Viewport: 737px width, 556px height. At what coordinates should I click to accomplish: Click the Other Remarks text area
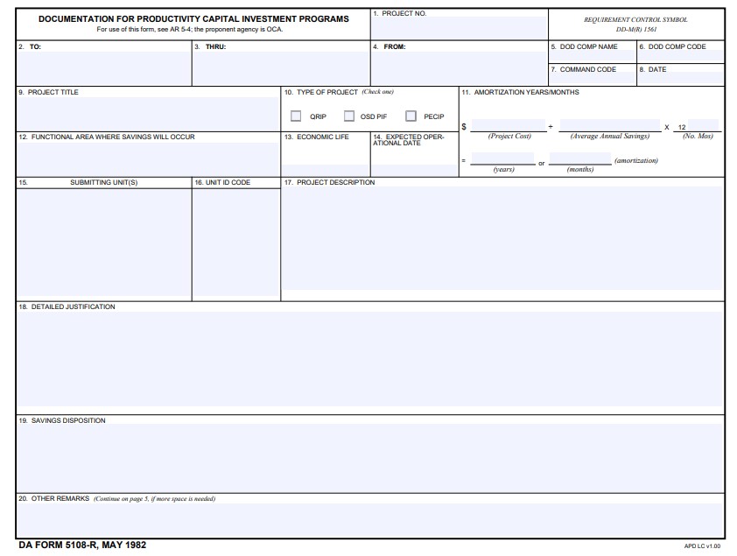(370, 519)
